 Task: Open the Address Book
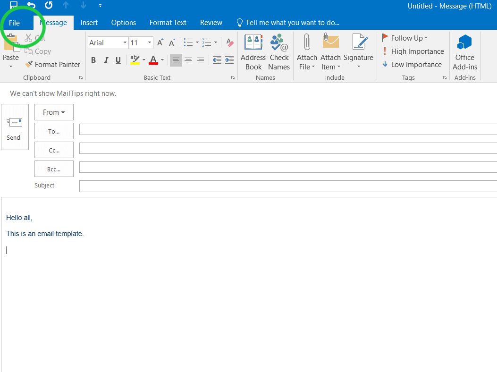(x=253, y=52)
